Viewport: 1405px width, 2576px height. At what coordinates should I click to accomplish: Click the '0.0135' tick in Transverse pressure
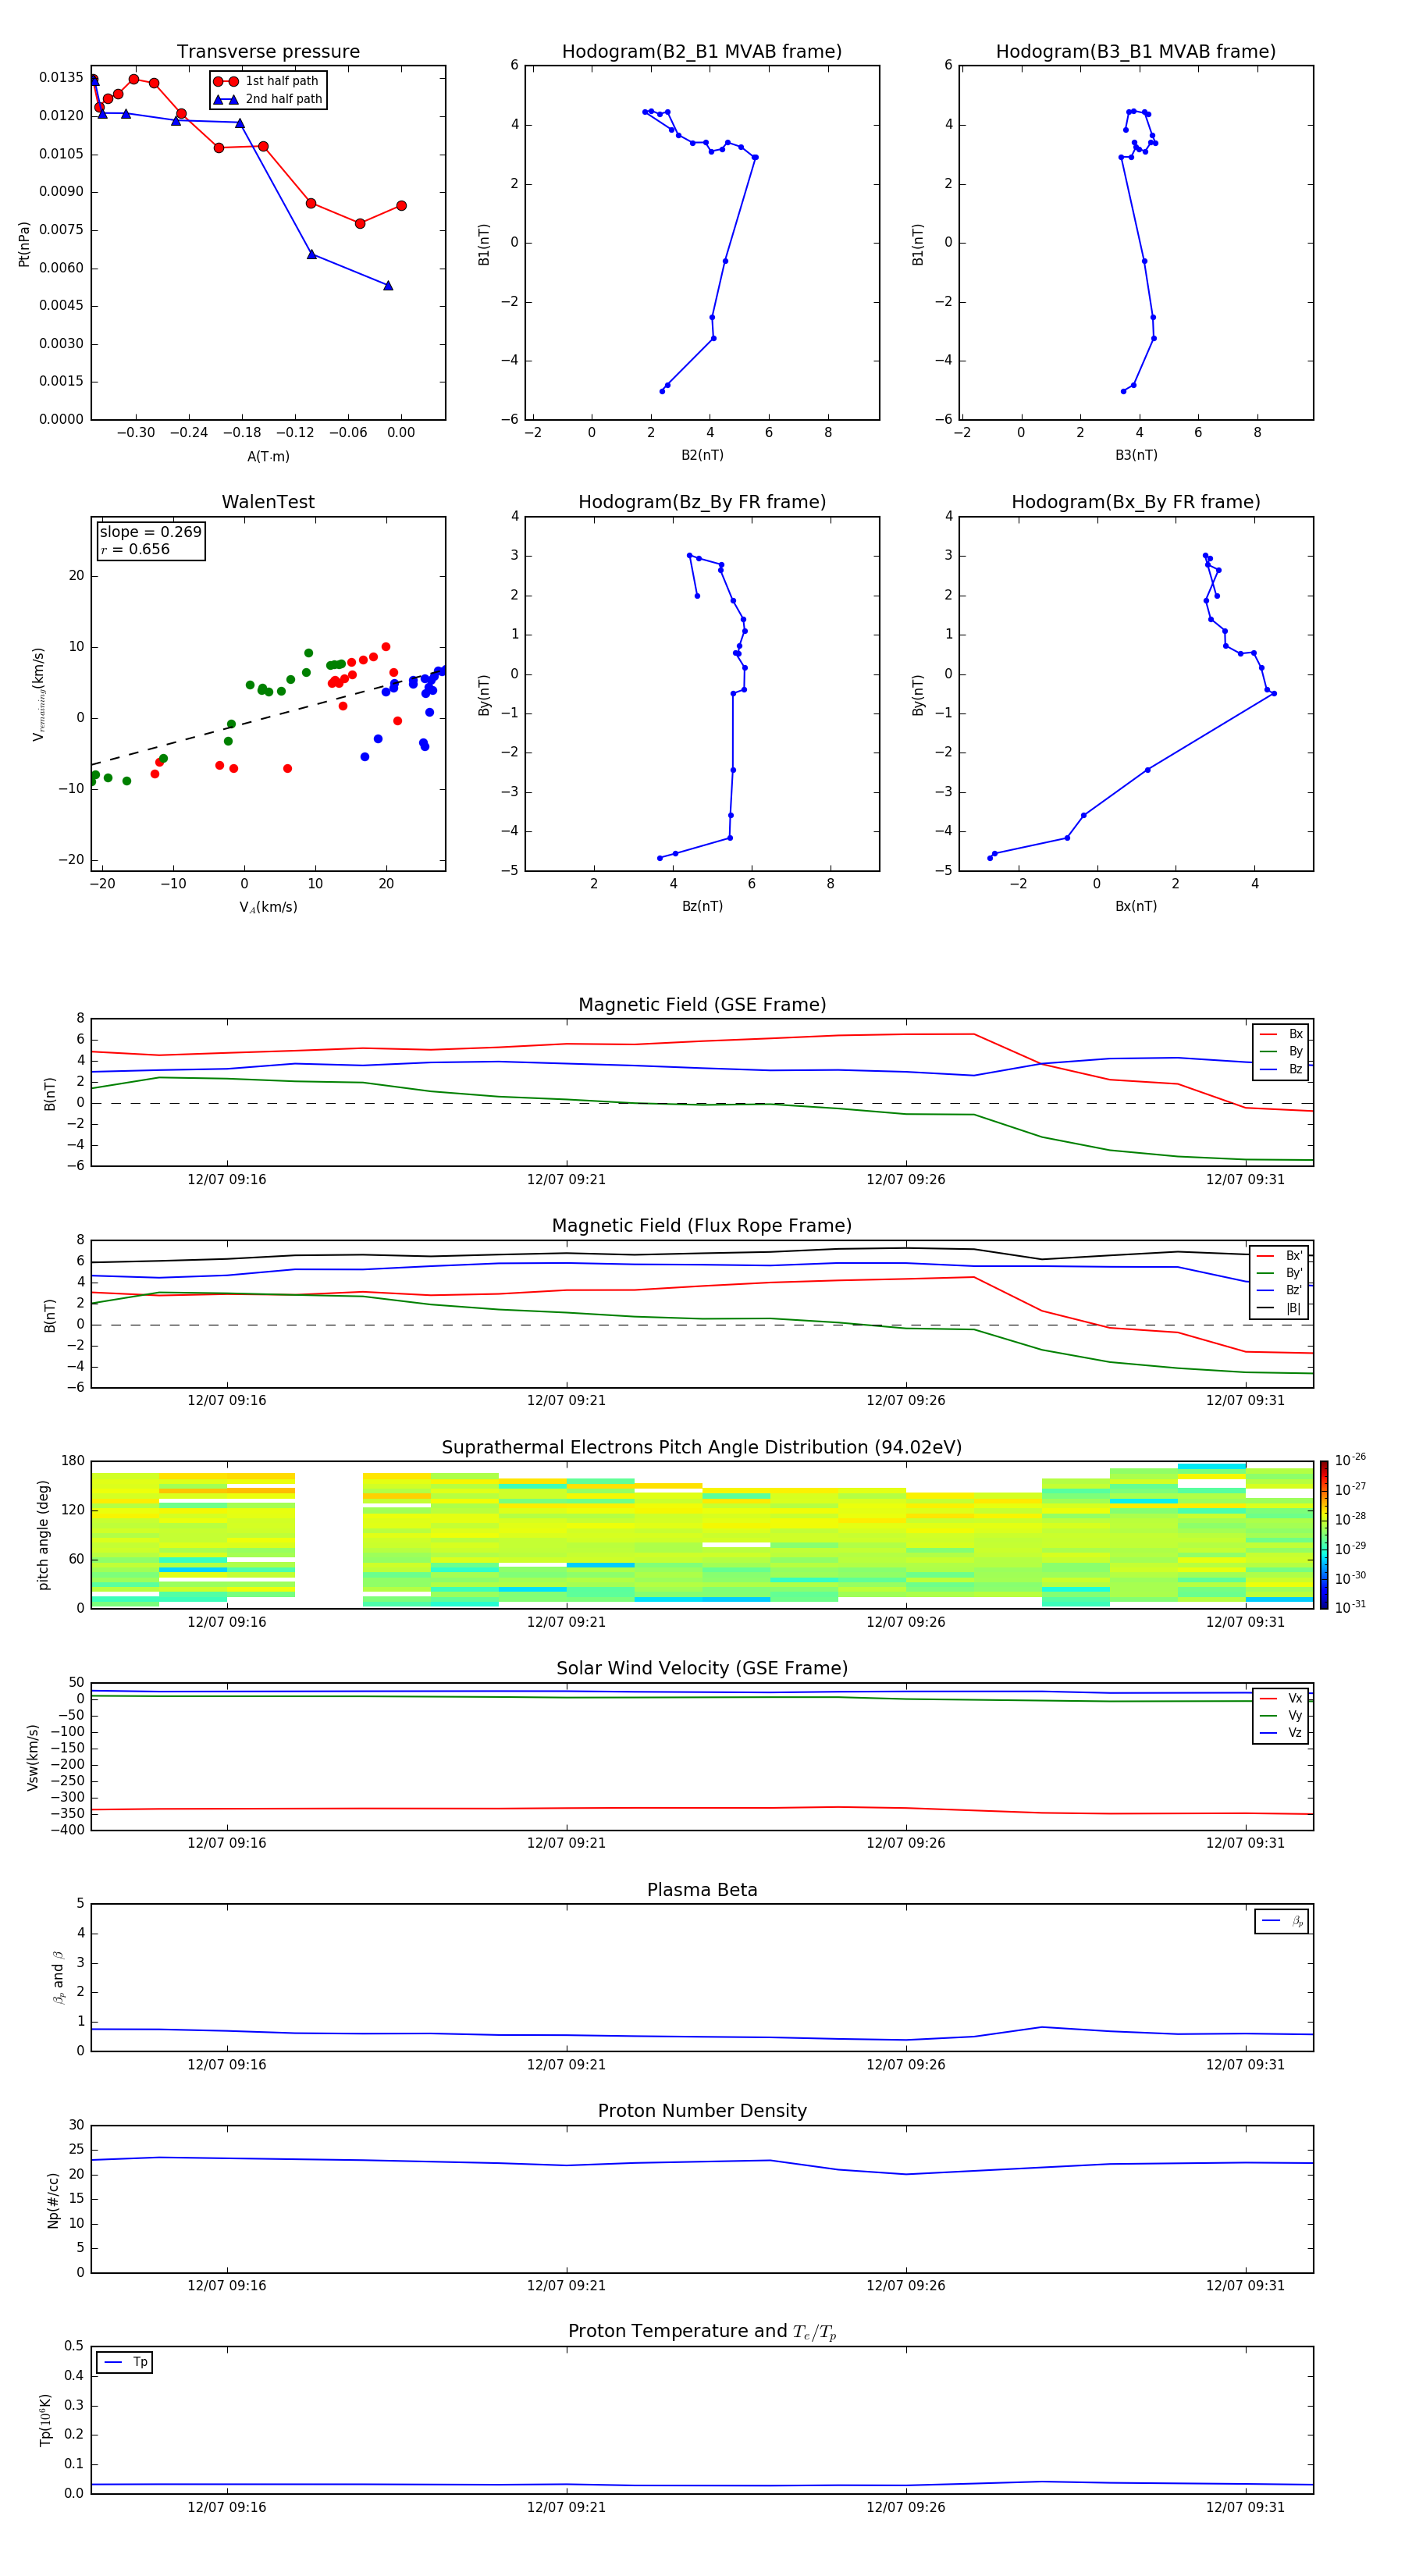pyautogui.click(x=61, y=78)
